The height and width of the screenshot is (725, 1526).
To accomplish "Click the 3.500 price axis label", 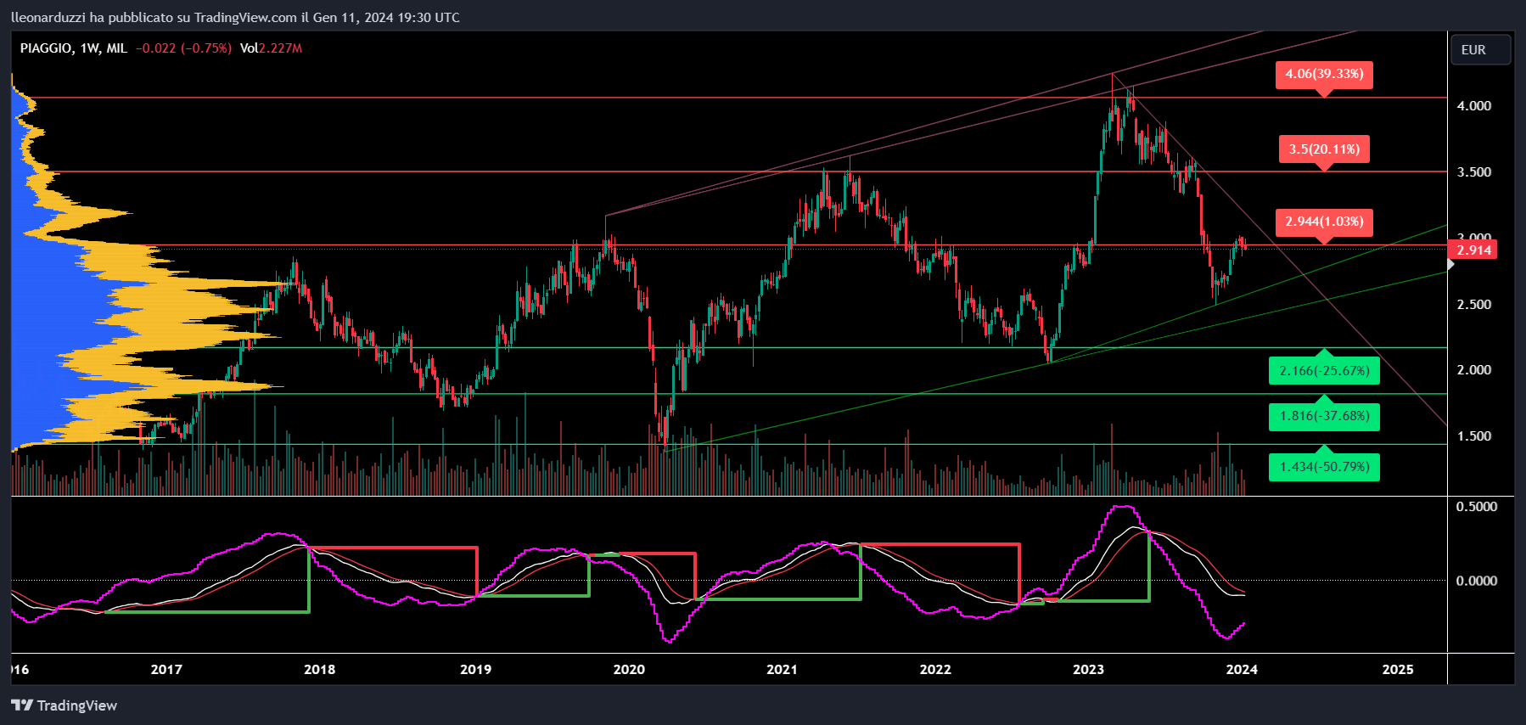I will coord(1474,172).
